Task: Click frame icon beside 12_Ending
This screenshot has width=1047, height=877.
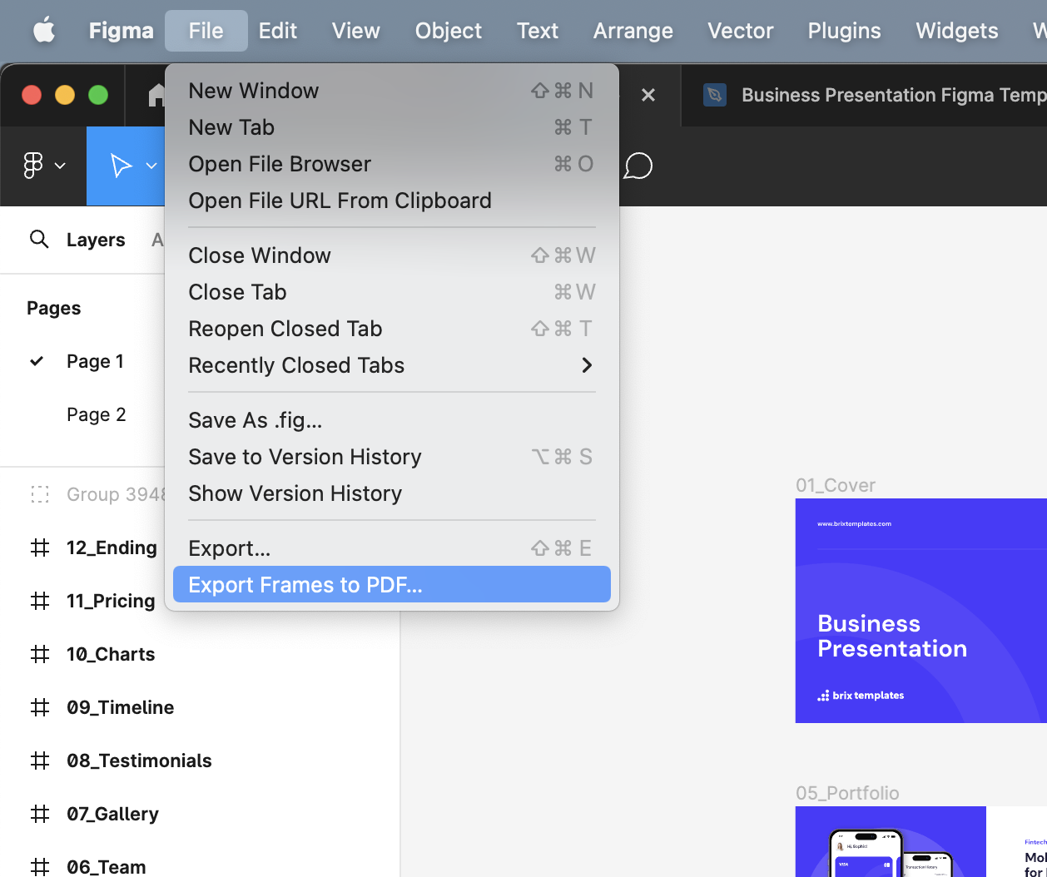Action: pos(39,548)
